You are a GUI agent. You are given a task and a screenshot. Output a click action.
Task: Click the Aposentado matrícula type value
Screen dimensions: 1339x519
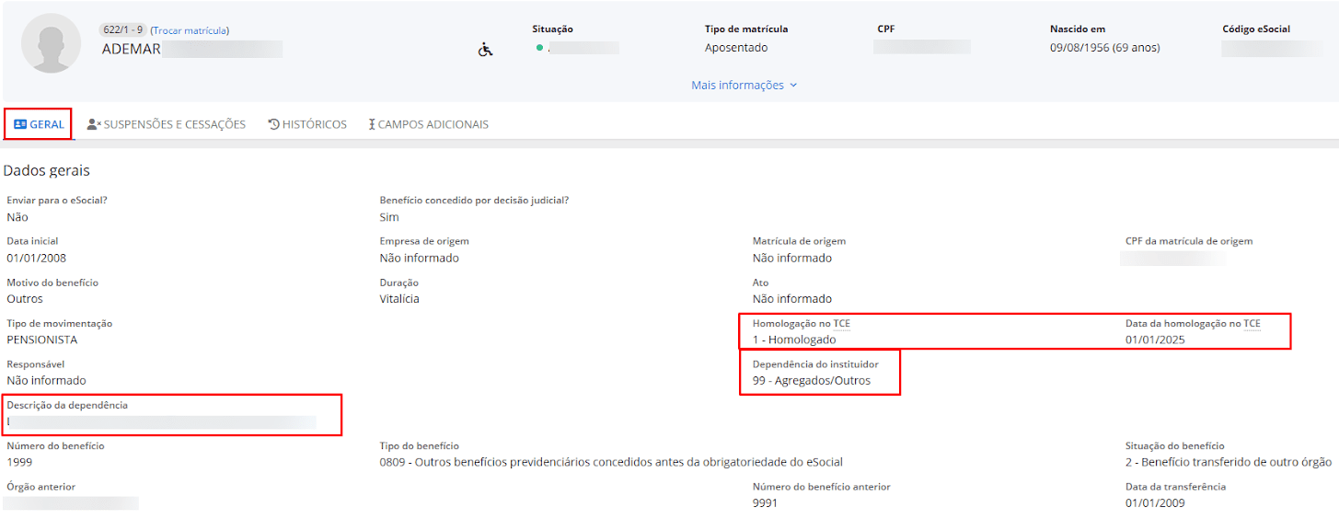(736, 47)
